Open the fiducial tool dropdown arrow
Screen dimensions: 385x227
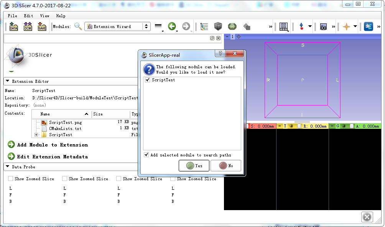310,26
